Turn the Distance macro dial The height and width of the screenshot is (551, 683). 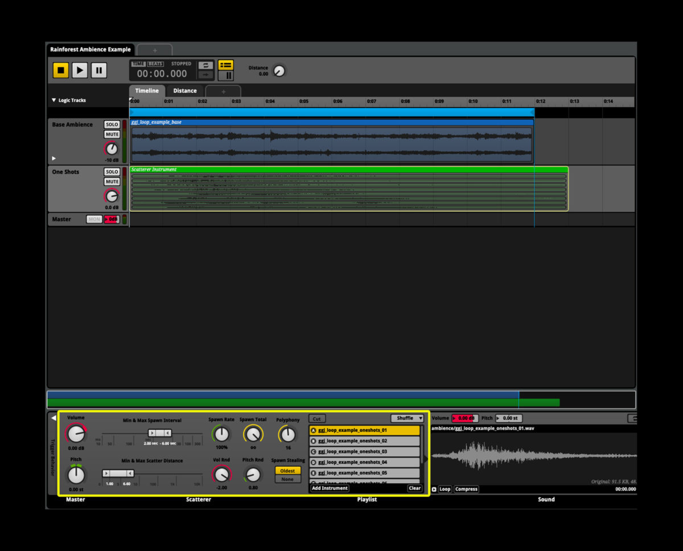click(x=279, y=71)
